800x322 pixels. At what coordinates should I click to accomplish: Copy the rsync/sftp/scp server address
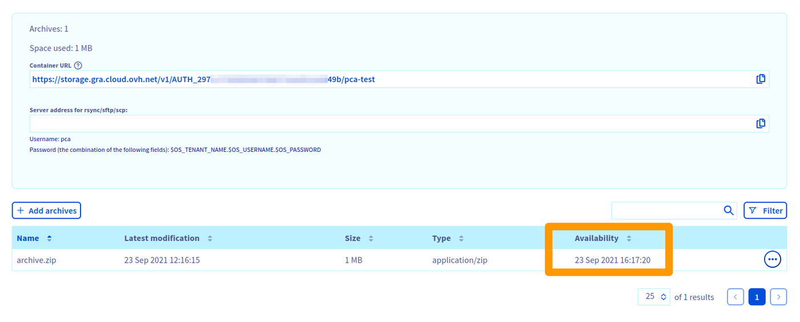761,123
